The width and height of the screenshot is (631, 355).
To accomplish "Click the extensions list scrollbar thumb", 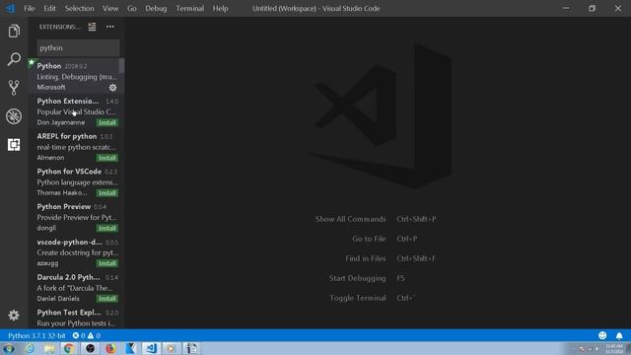I will coord(122,66).
